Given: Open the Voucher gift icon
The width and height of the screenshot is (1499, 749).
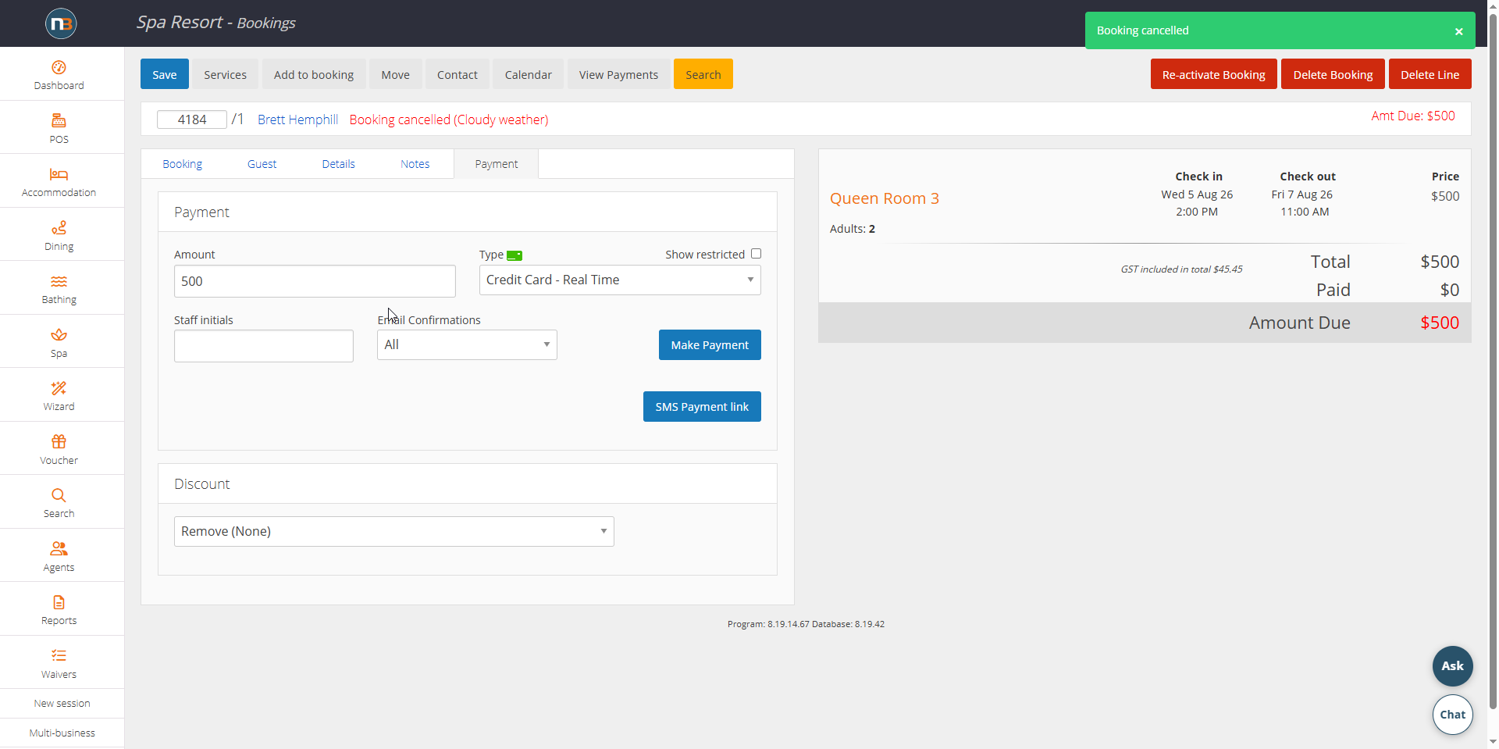Looking at the screenshot, I should (x=59, y=441).
